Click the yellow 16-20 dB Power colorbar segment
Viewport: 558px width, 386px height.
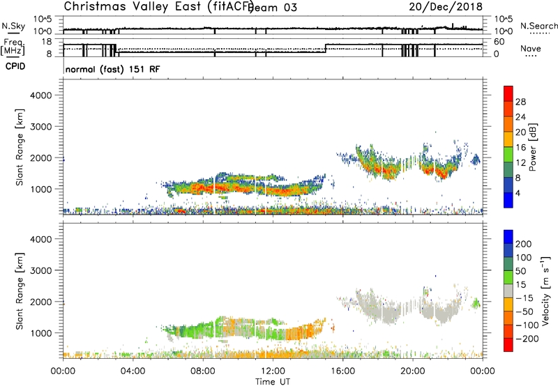(x=508, y=139)
